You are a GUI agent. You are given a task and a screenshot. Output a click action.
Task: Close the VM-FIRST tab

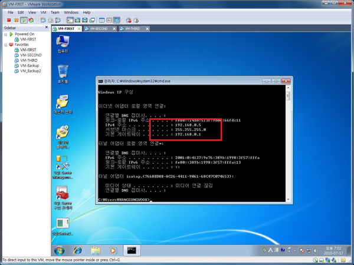79,29
